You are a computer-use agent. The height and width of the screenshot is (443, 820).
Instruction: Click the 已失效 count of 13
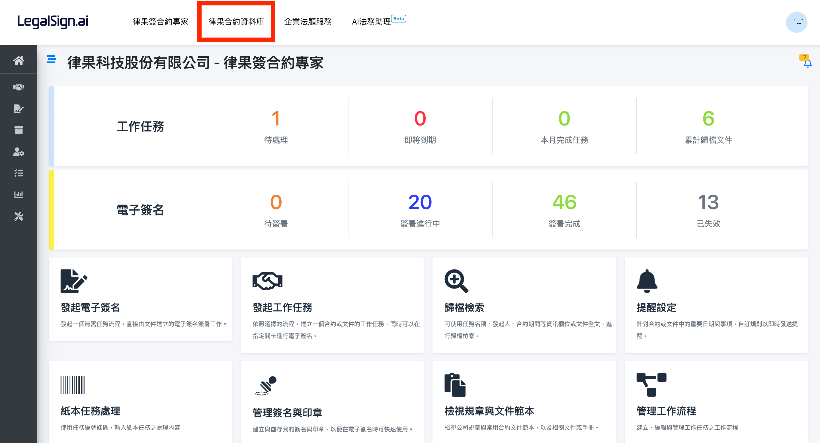[x=708, y=202]
